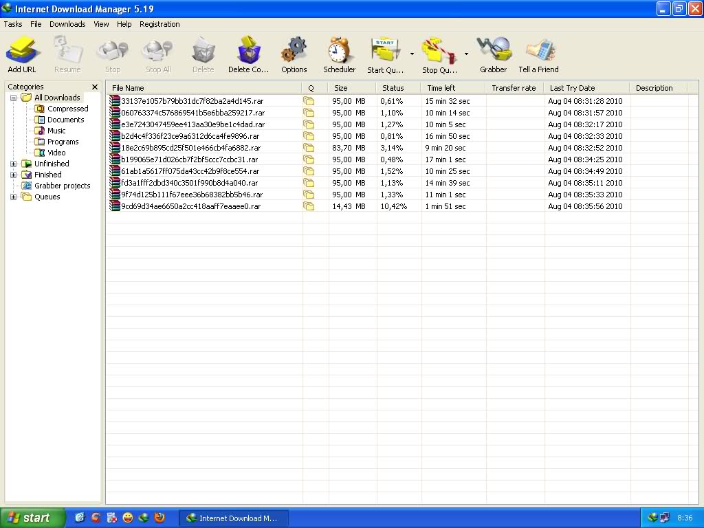Expand the Queues tree node
The width and height of the screenshot is (704, 528).
(14, 197)
